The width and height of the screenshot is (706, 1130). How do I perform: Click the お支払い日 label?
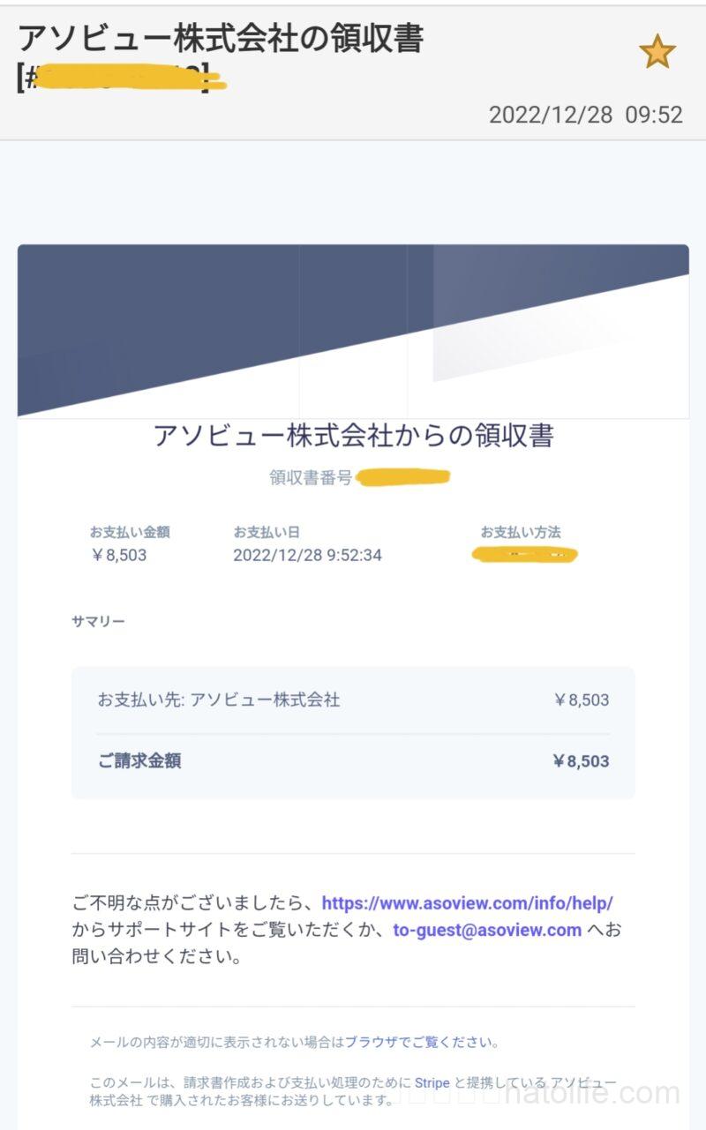267,532
